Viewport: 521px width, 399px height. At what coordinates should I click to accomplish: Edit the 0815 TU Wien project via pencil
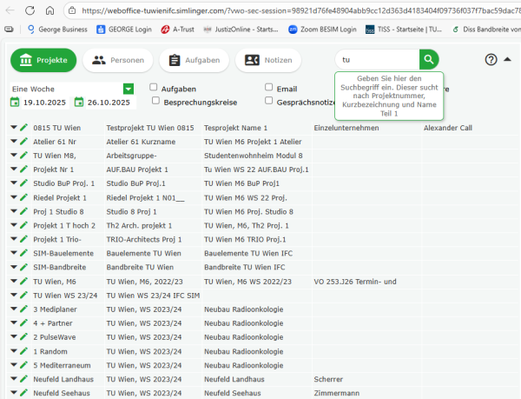coord(24,128)
